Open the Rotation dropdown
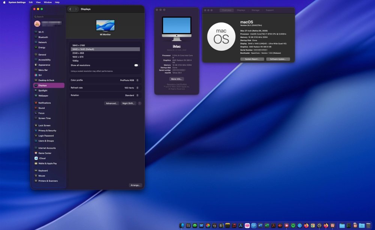The image size is (375, 230). tap(132, 95)
